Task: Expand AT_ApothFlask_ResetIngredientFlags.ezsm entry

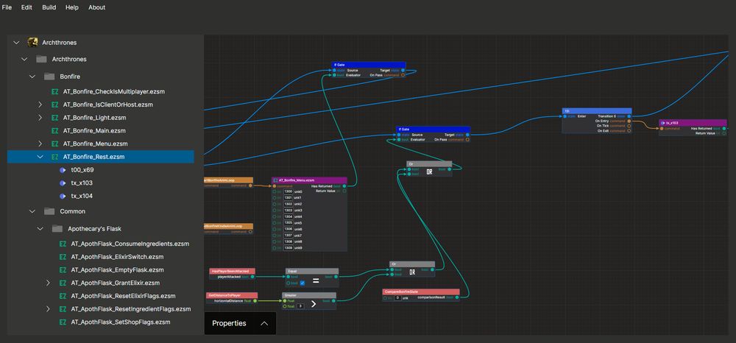Action: point(49,309)
